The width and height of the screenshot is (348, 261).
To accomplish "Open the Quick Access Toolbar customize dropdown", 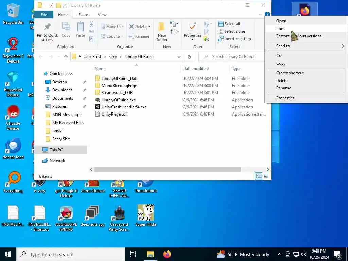I will [65, 5].
